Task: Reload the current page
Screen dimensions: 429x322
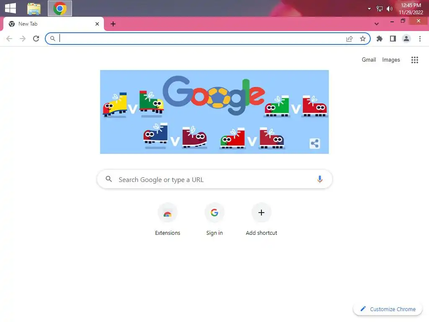Action: click(36, 39)
